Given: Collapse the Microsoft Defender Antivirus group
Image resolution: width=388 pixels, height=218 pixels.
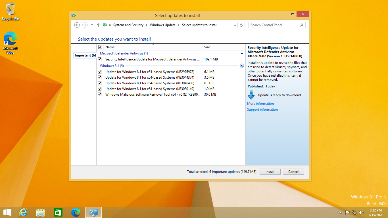Looking at the screenshot, I should tap(242, 53).
